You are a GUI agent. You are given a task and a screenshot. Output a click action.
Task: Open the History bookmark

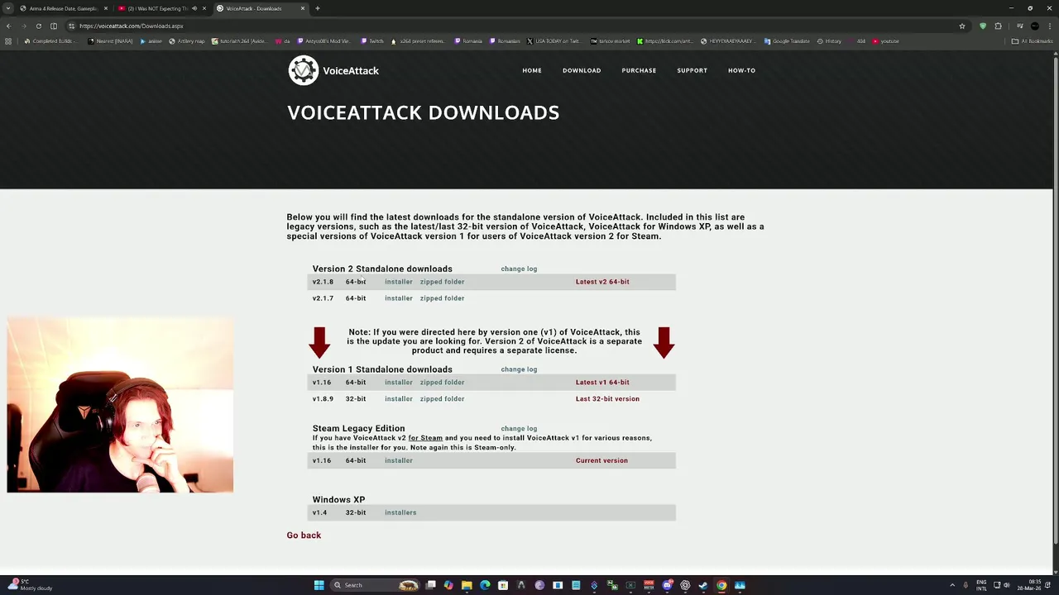tap(830, 41)
